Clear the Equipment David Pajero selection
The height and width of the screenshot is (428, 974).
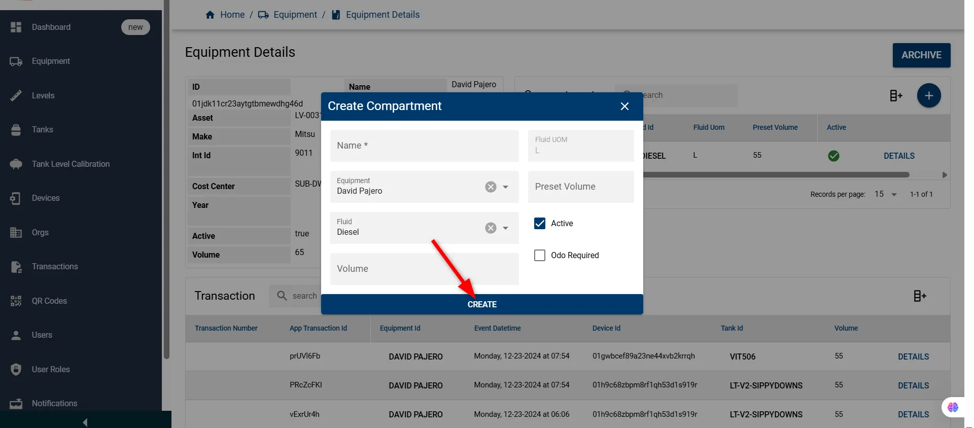pyautogui.click(x=491, y=187)
